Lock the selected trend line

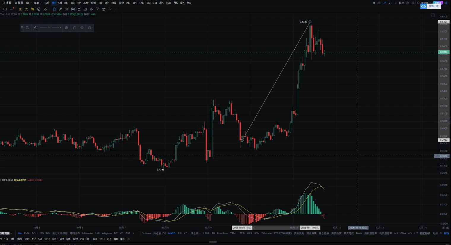tap(74, 28)
